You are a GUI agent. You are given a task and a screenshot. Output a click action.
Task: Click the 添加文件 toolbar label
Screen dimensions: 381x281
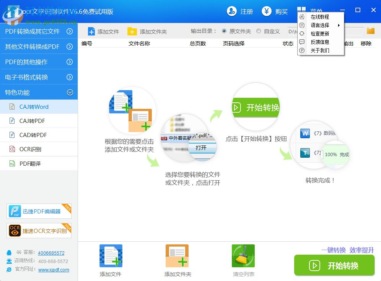click(108, 32)
